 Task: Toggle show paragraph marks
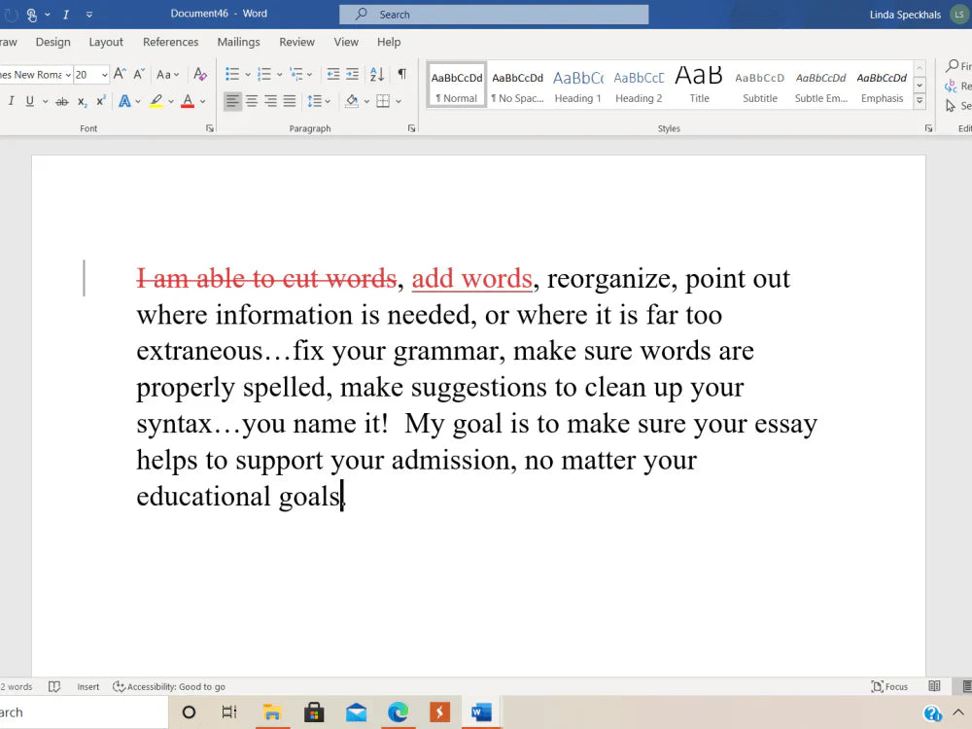pos(402,75)
